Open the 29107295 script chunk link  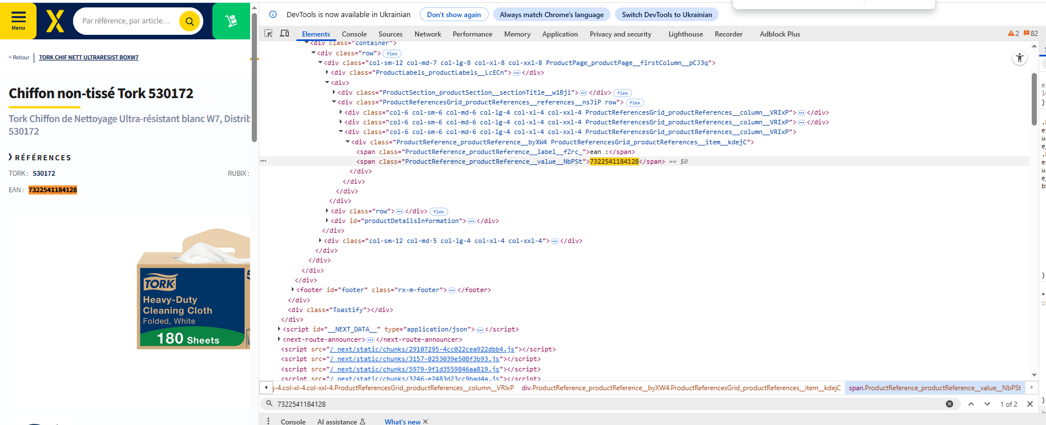point(422,350)
